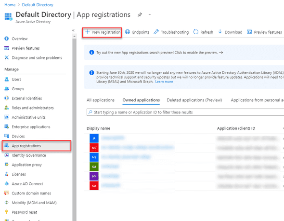Click the New registration button
The image size is (284, 221).
coord(103,32)
